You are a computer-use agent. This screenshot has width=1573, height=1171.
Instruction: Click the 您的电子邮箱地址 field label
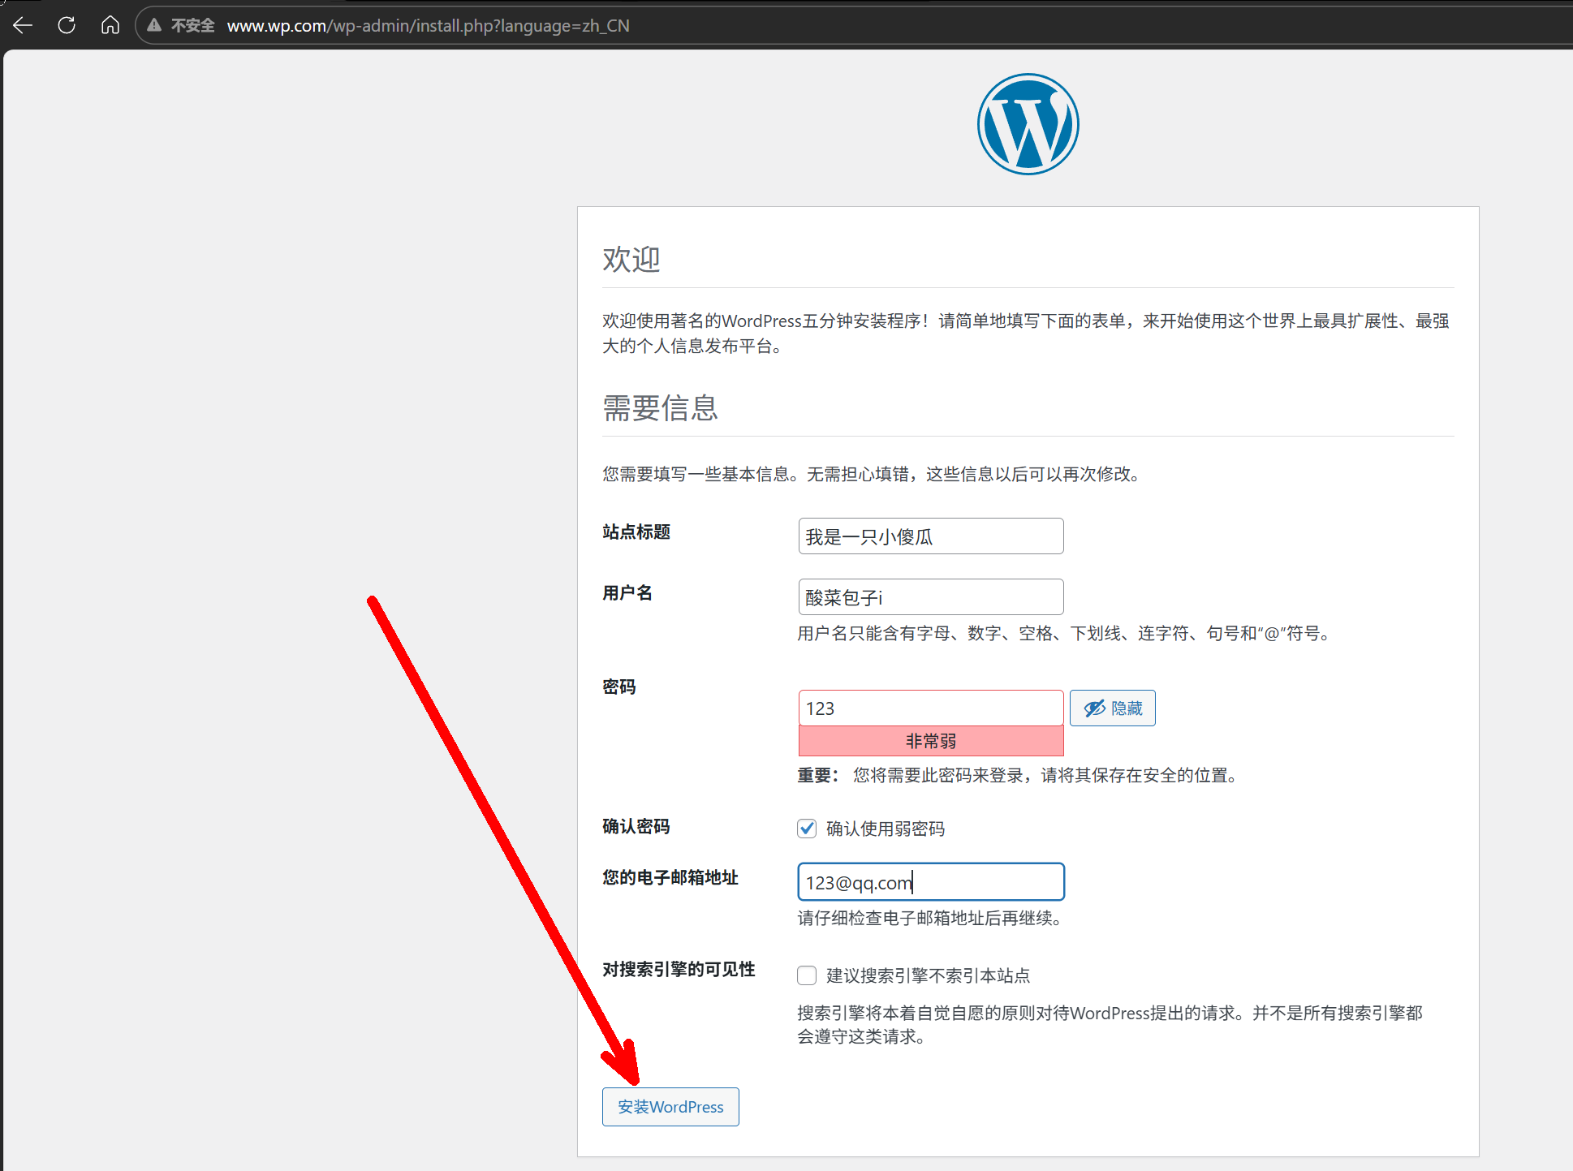click(x=670, y=877)
